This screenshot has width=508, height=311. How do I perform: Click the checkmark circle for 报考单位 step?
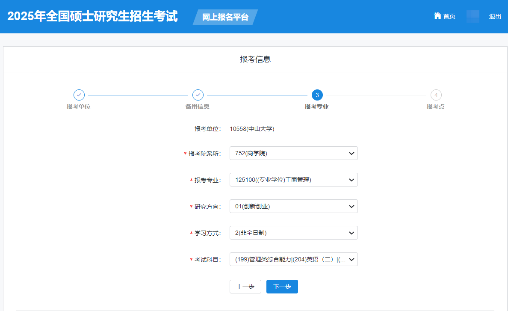[79, 95]
